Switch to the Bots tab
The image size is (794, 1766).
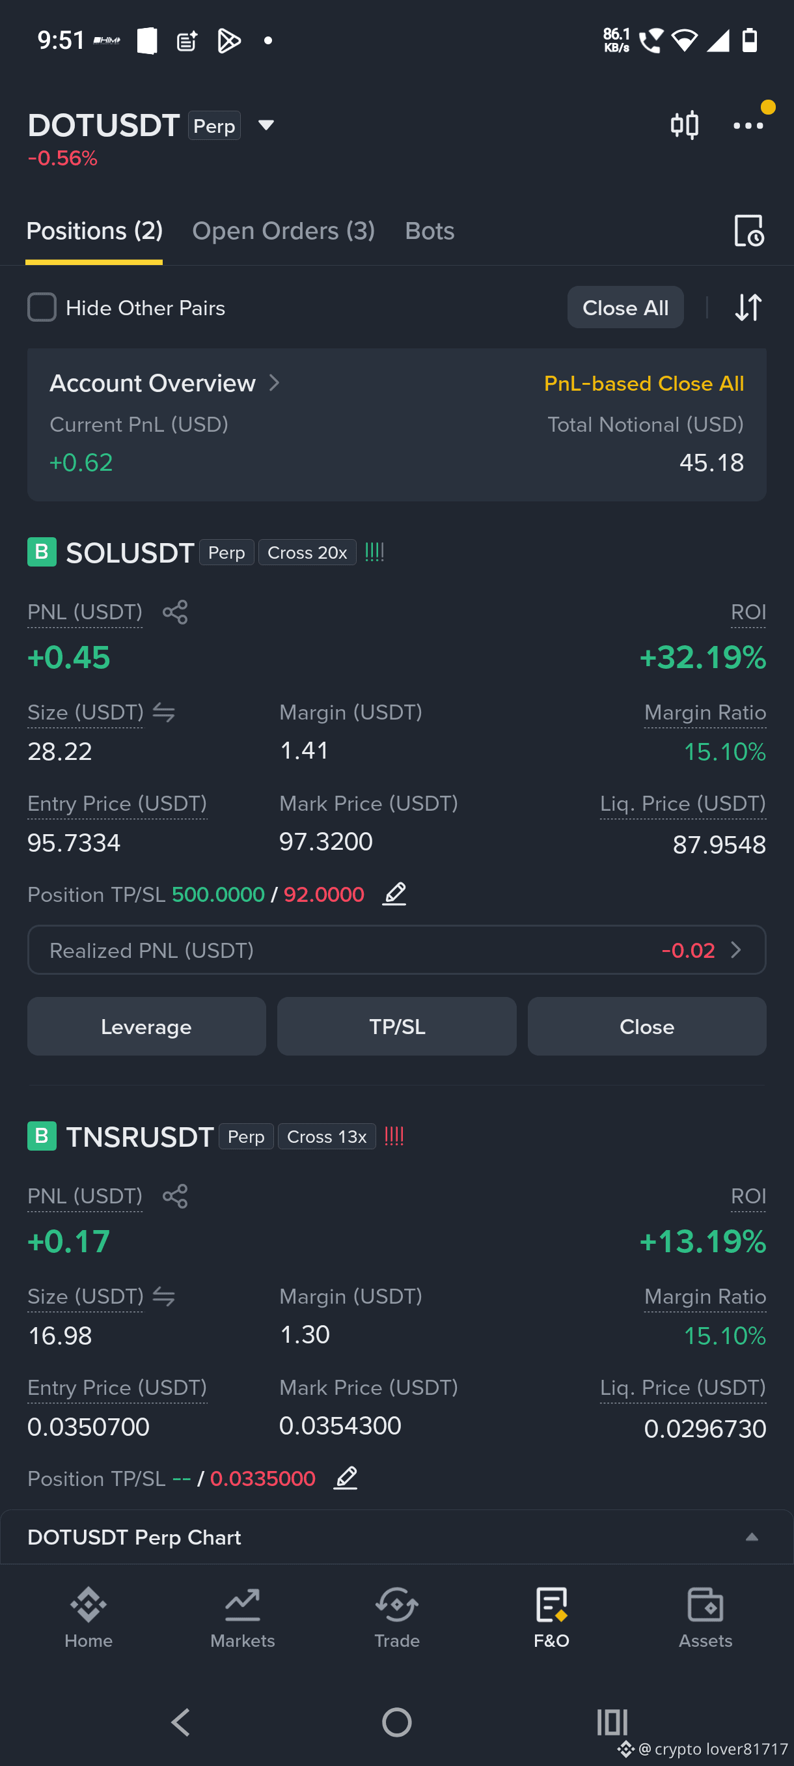pos(430,231)
